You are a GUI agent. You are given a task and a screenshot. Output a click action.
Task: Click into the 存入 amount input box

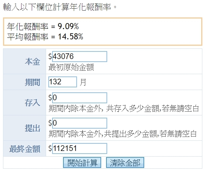[x=80, y=98]
